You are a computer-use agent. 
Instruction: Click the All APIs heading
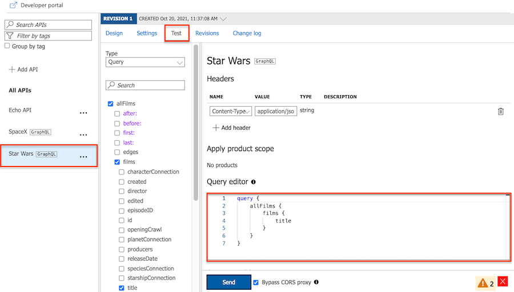(20, 90)
